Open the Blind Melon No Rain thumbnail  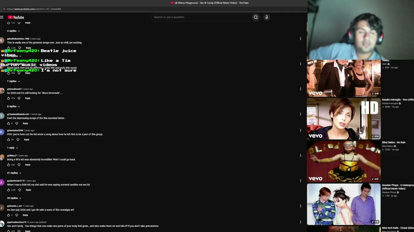coord(344,161)
